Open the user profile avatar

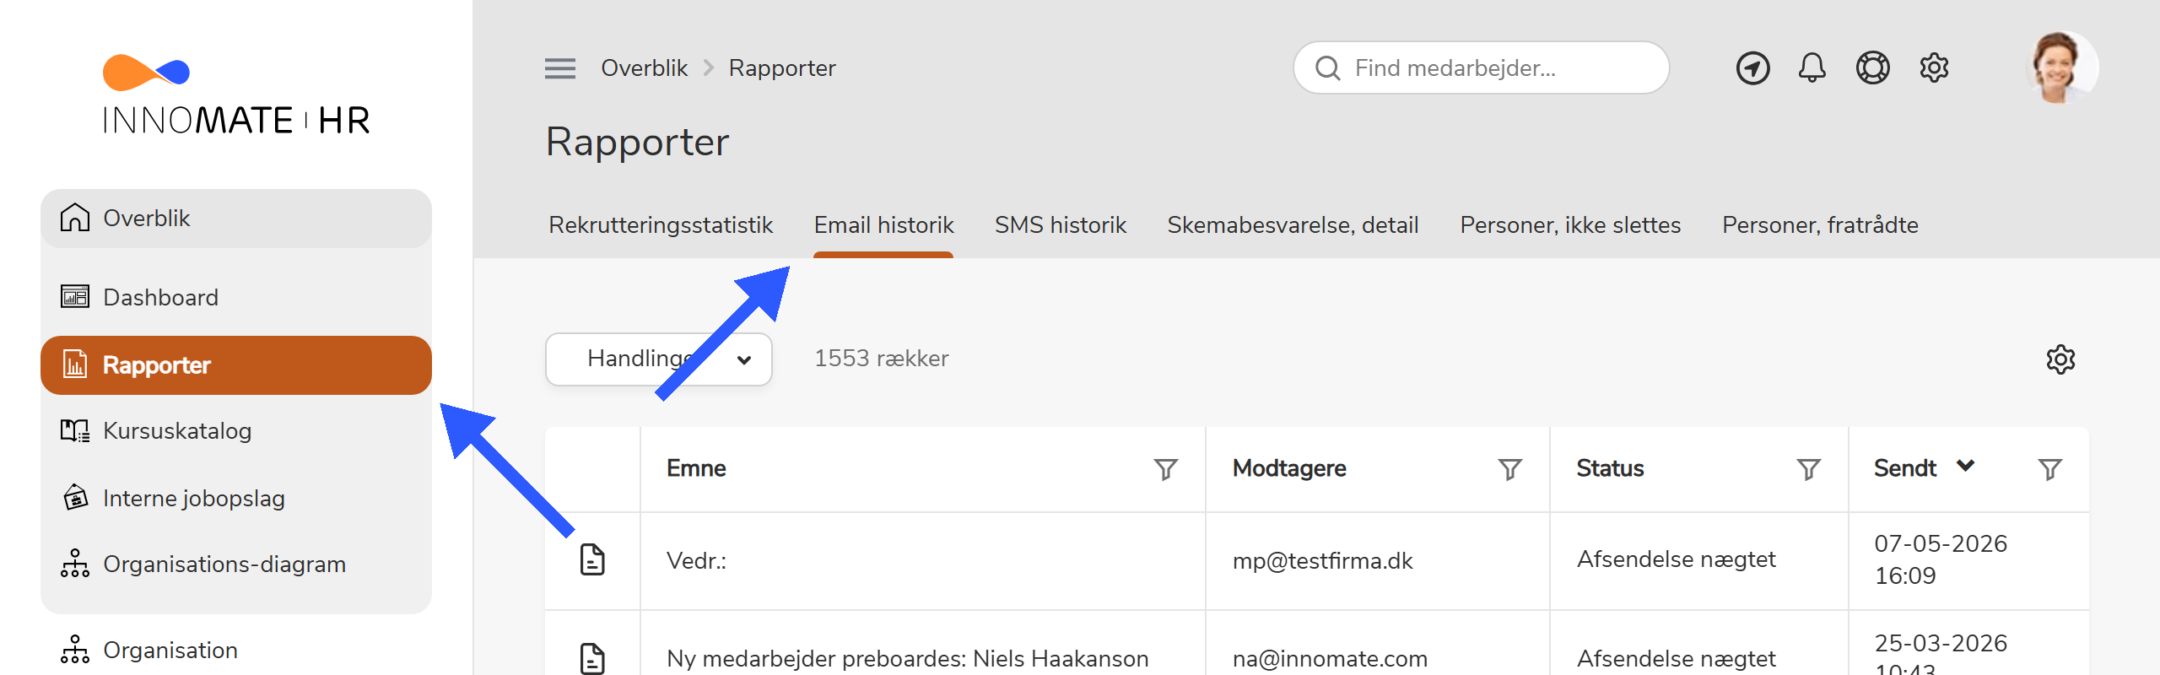[2062, 68]
